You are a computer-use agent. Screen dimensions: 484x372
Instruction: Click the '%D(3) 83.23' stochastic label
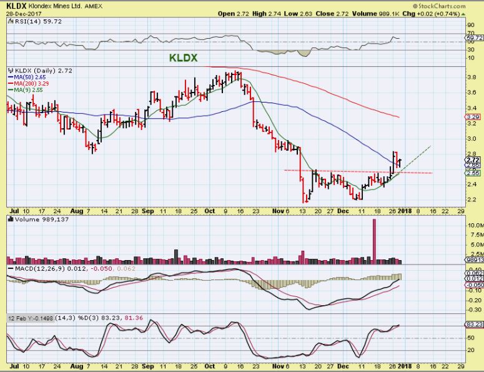click(100, 318)
